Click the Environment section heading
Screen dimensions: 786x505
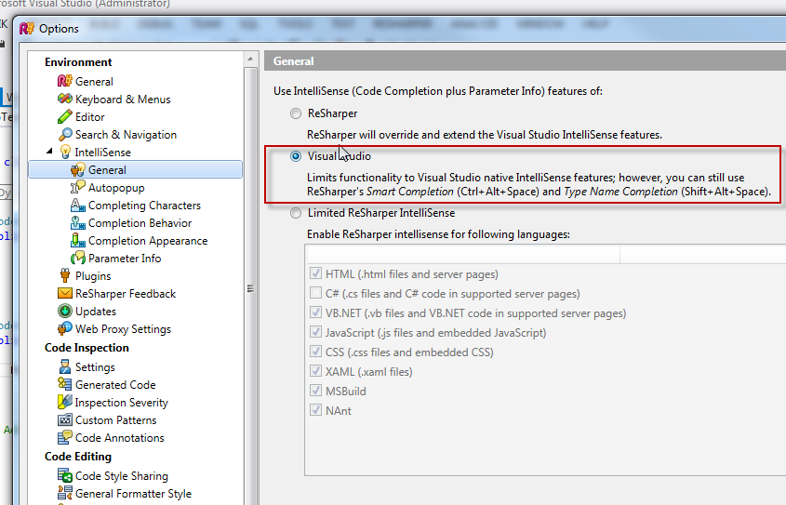78,61
